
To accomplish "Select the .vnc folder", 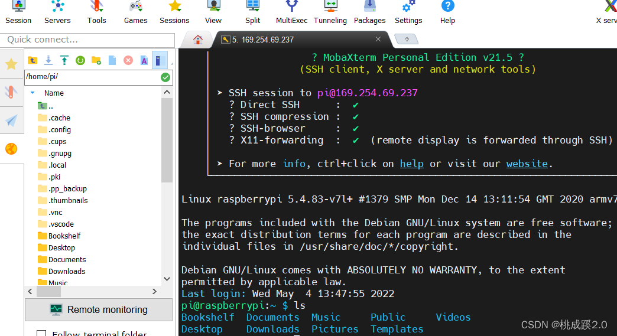I will (50, 212).
